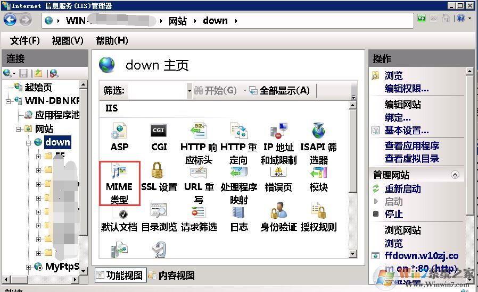The width and height of the screenshot is (478, 292).
Task: Expand the MyFtpS site node
Action: (x=28, y=267)
